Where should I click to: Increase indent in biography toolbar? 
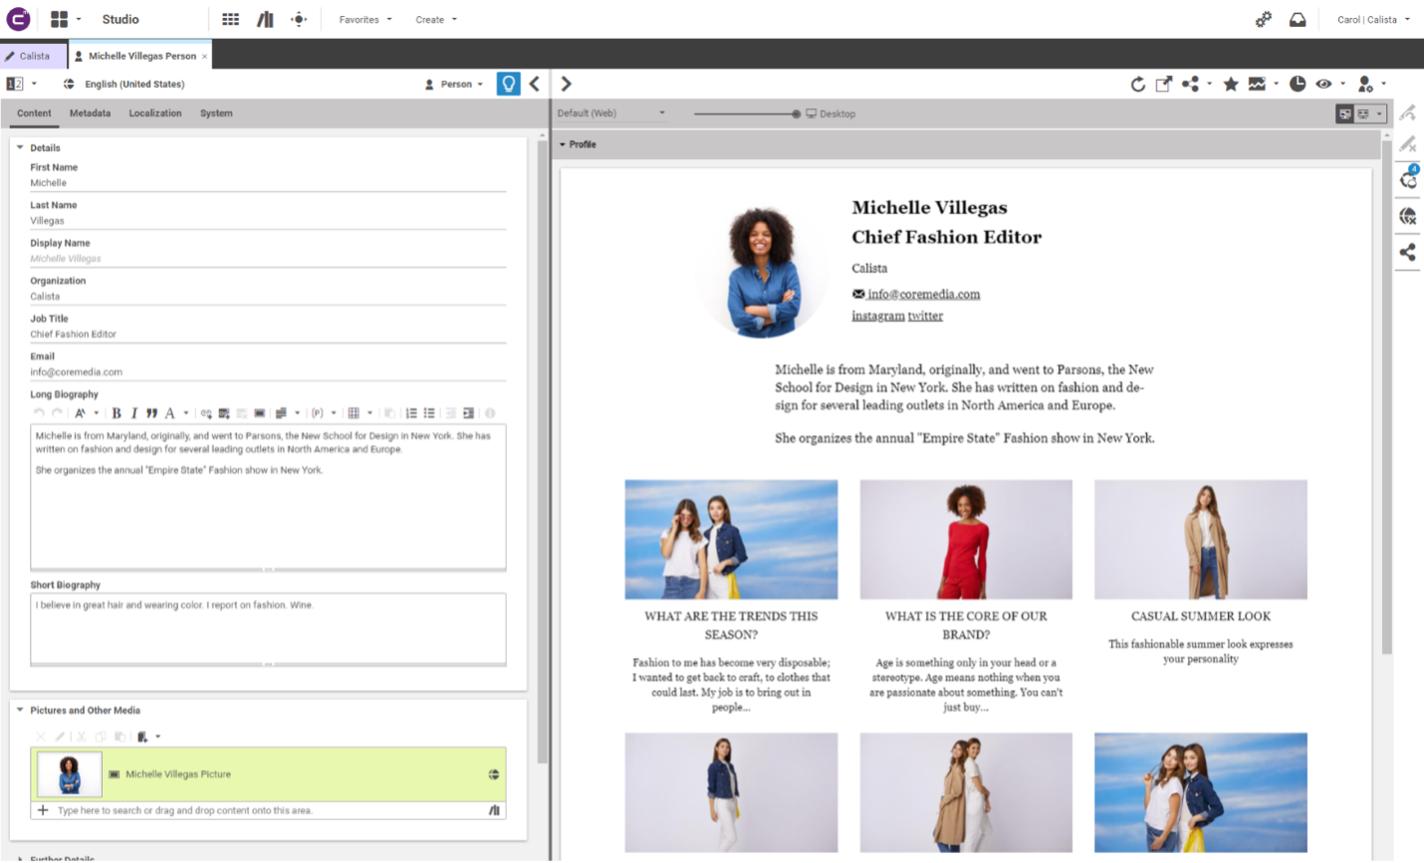(468, 413)
